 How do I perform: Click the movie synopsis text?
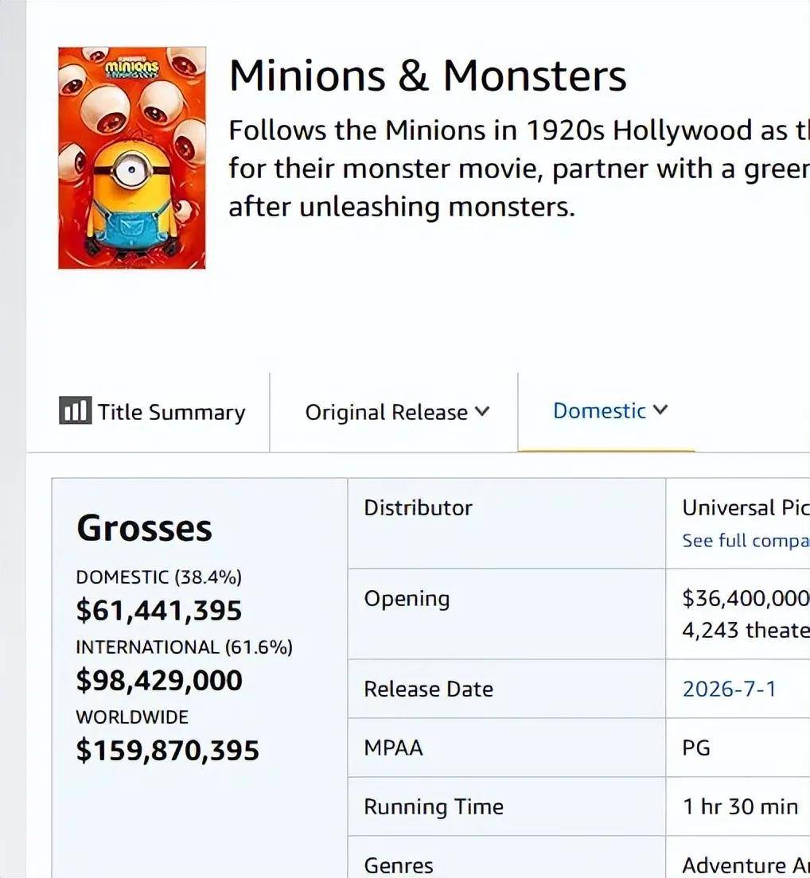pos(520,169)
